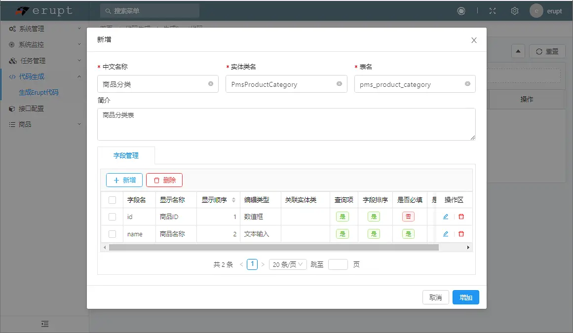The height and width of the screenshot is (333, 573).
Task: Tick the checkbox for the name row
Action: 112,233
